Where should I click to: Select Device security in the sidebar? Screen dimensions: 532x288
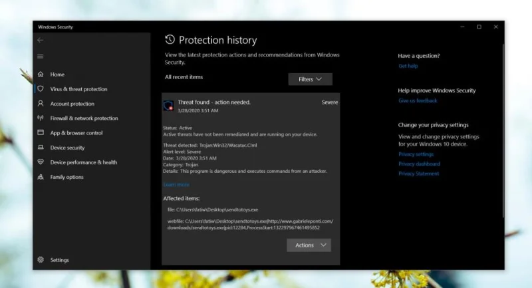[x=68, y=148]
